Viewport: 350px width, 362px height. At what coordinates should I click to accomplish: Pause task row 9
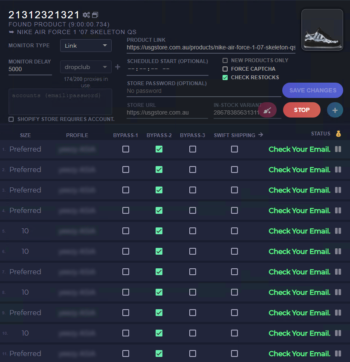338,313
